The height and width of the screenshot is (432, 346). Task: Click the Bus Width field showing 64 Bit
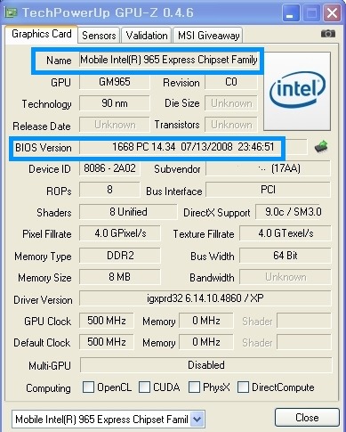click(x=286, y=256)
